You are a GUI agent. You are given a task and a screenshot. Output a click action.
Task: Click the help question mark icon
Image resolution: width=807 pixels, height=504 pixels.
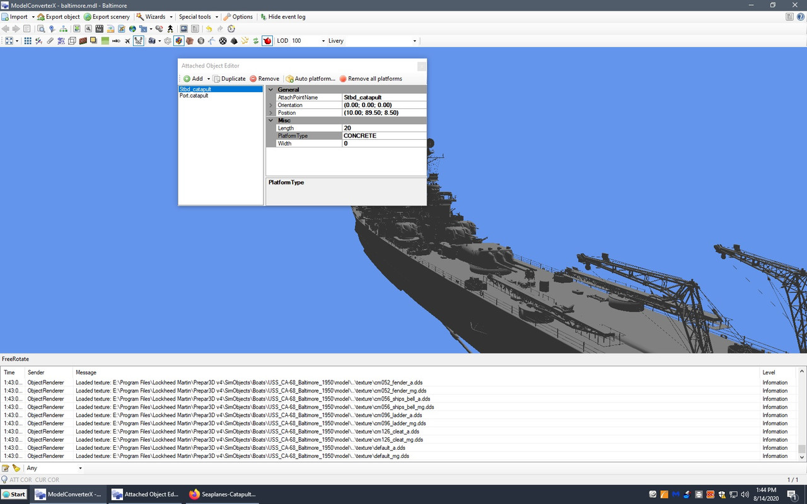801,17
